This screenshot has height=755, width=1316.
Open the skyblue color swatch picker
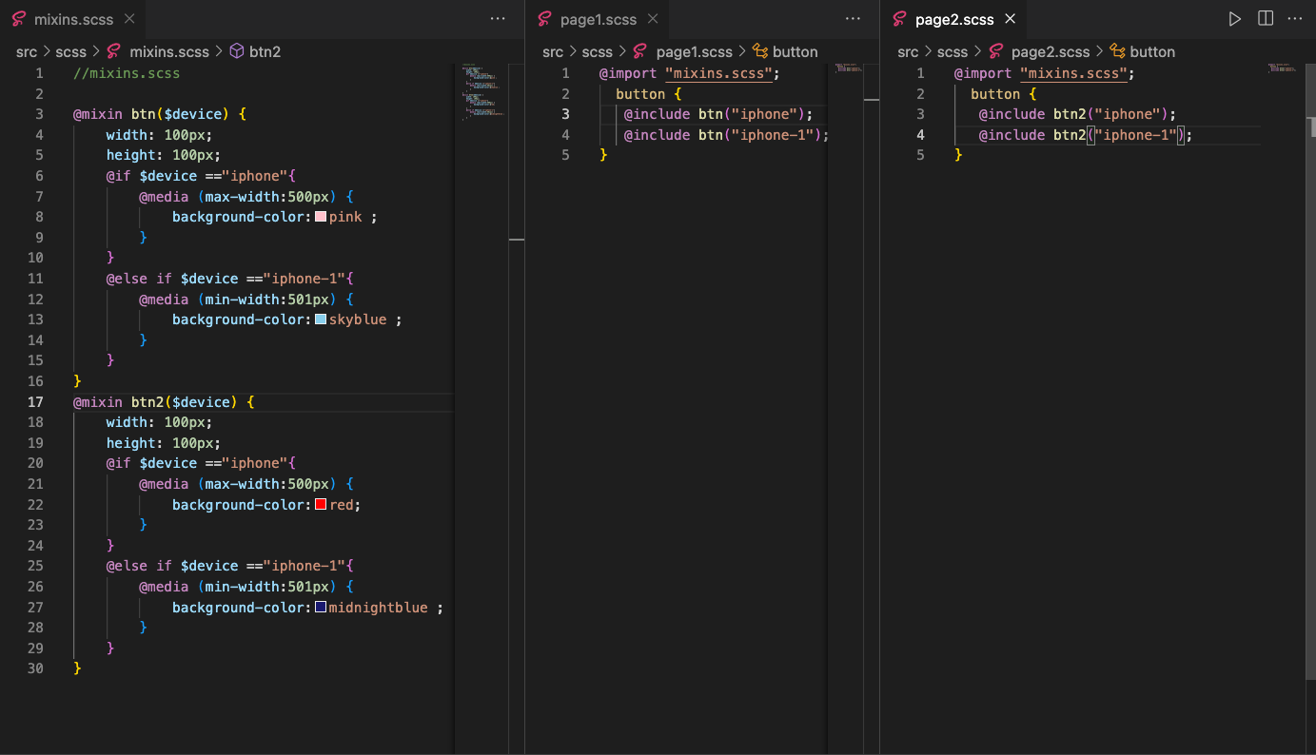click(321, 319)
